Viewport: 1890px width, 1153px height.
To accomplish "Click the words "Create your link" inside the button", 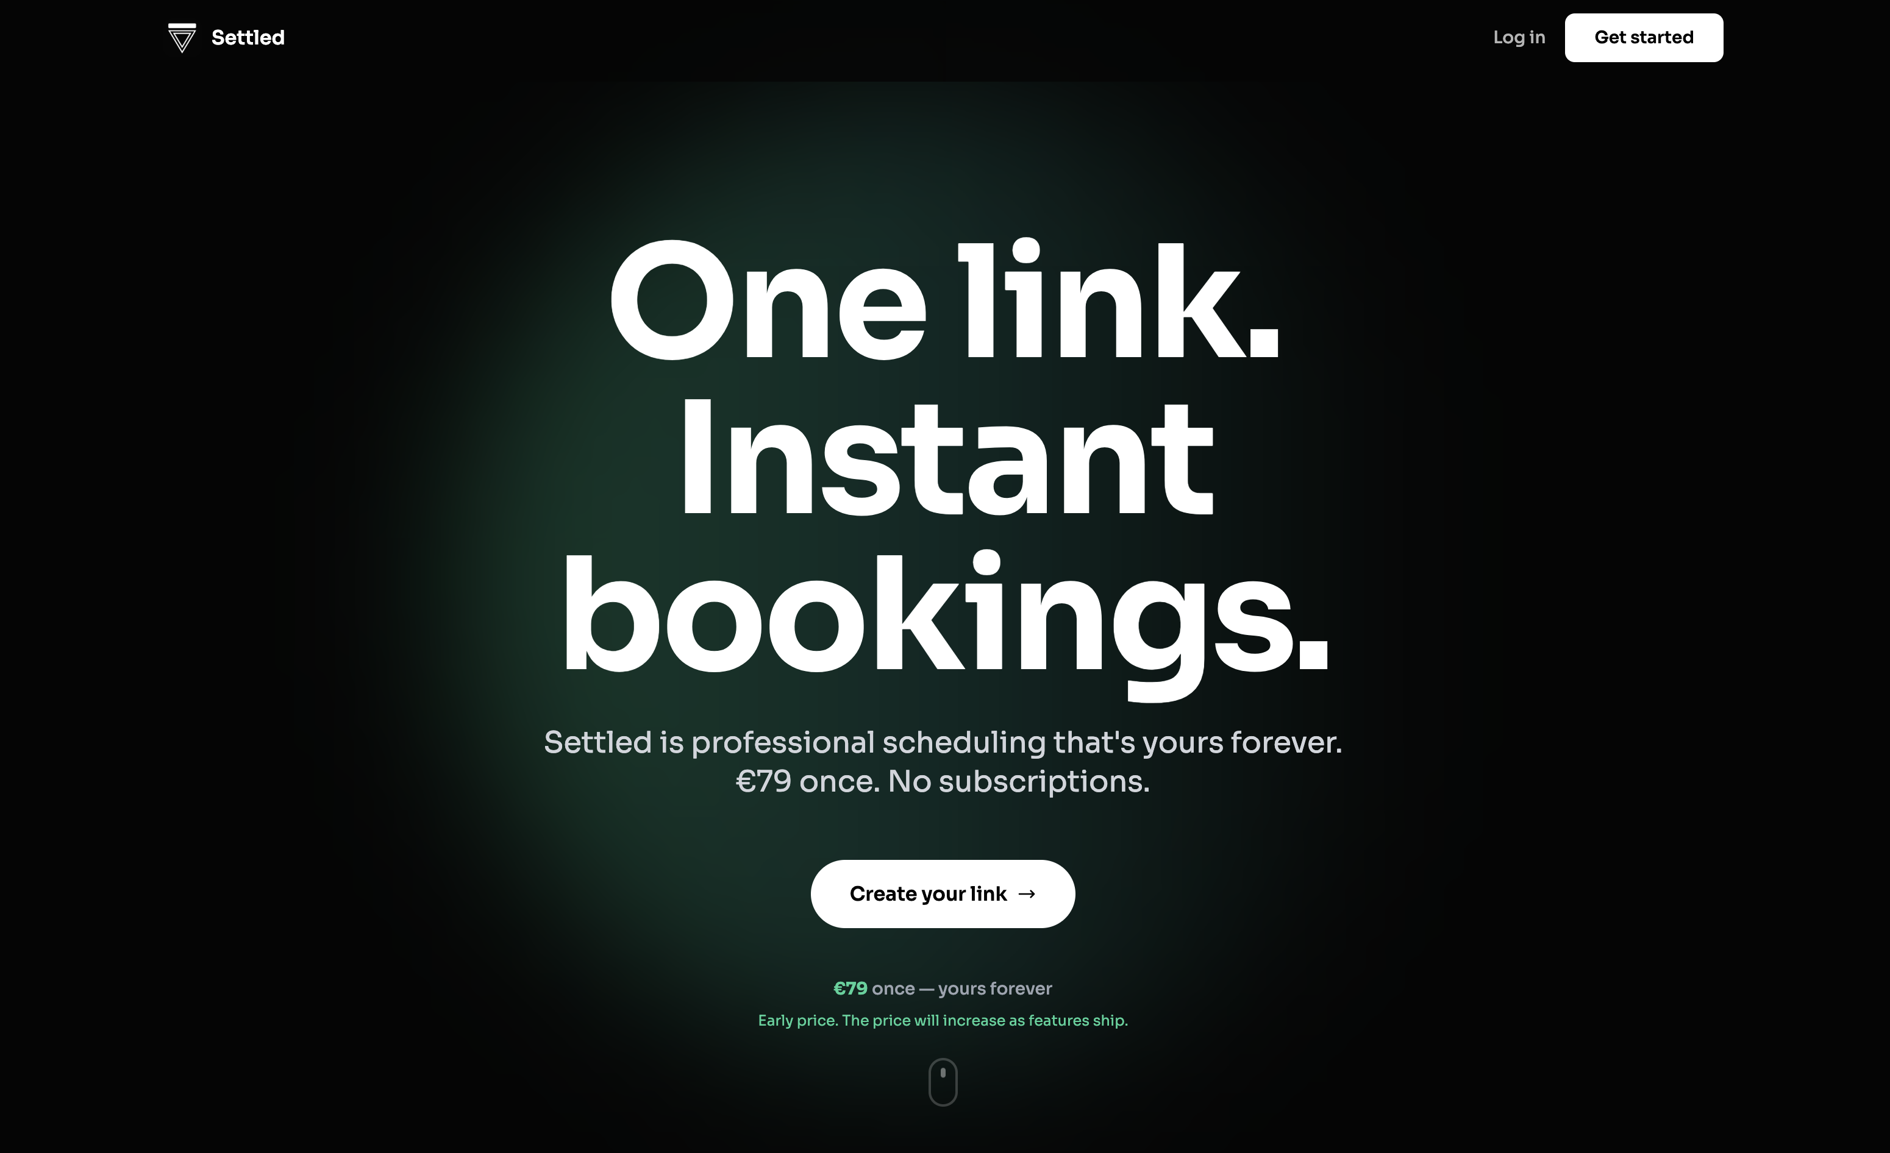I will tap(928, 894).
